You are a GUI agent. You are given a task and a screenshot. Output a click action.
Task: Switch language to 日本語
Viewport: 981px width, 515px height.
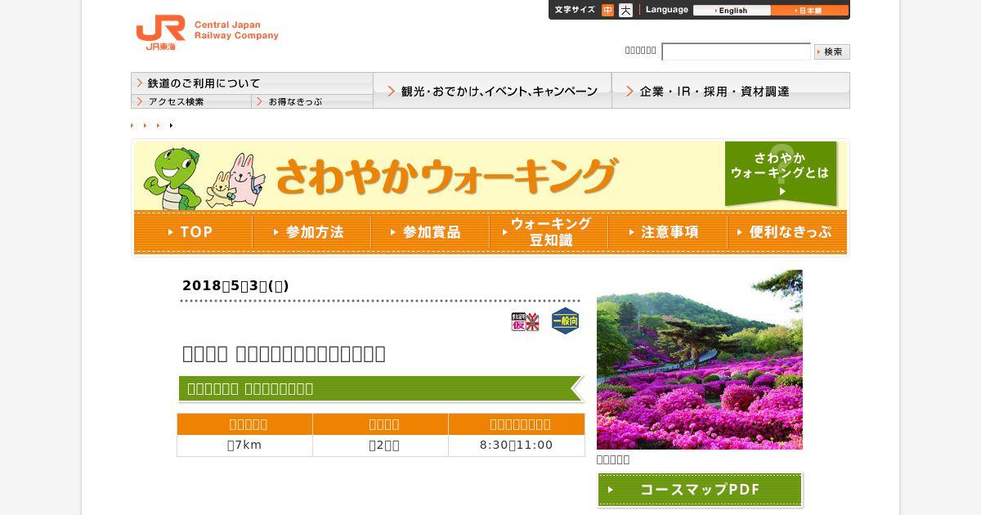point(809,11)
